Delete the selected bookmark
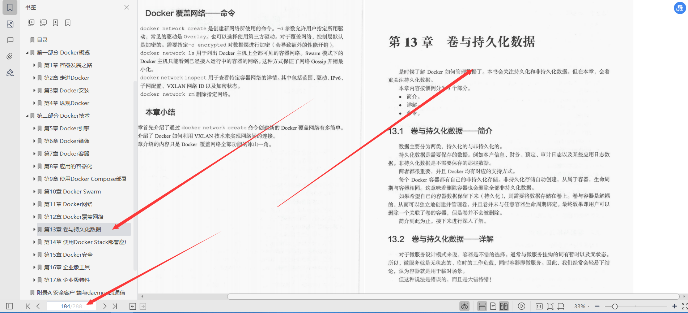 click(x=68, y=23)
